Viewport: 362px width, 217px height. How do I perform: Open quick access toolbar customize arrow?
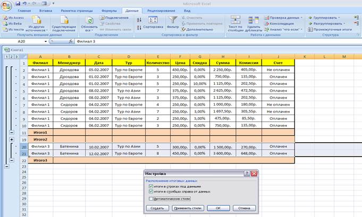point(53,4)
